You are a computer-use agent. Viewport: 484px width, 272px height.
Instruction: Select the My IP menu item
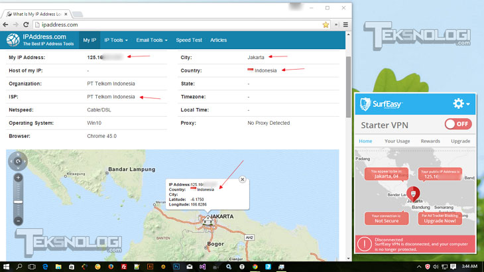[x=90, y=40]
